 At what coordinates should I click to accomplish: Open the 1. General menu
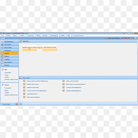click(8, 36)
